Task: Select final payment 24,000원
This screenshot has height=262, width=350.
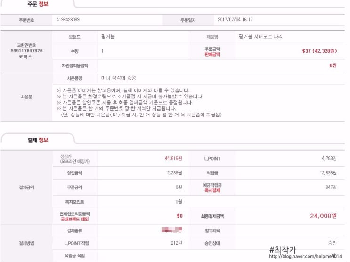Action: [323, 216]
